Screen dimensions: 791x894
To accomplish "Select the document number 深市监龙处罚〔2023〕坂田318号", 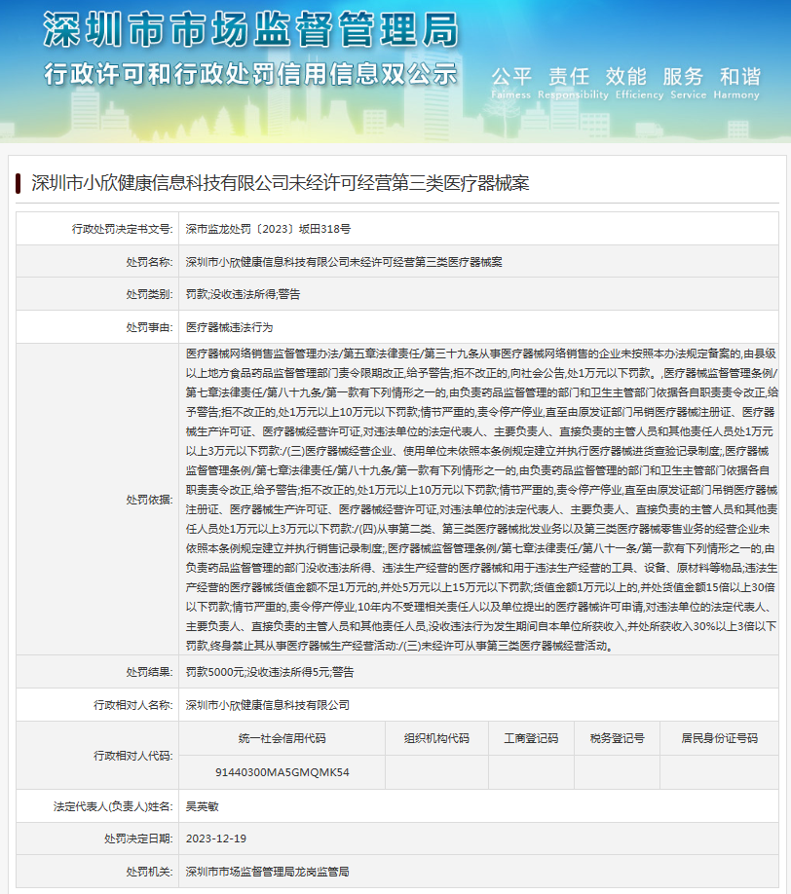I will pyautogui.click(x=268, y=229).
